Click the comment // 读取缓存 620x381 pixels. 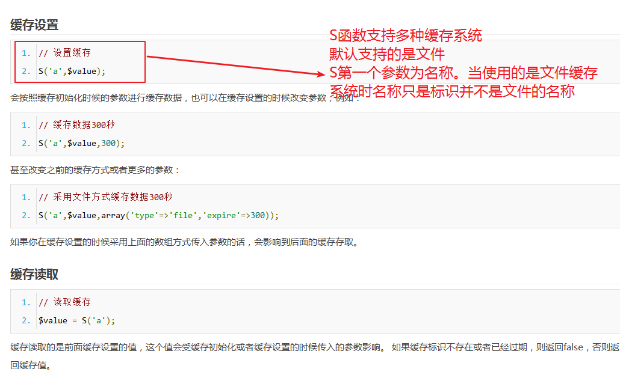(x=64, y=302)
